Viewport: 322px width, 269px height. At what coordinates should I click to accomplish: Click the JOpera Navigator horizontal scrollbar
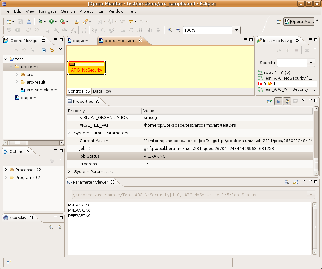coord(33,142)
